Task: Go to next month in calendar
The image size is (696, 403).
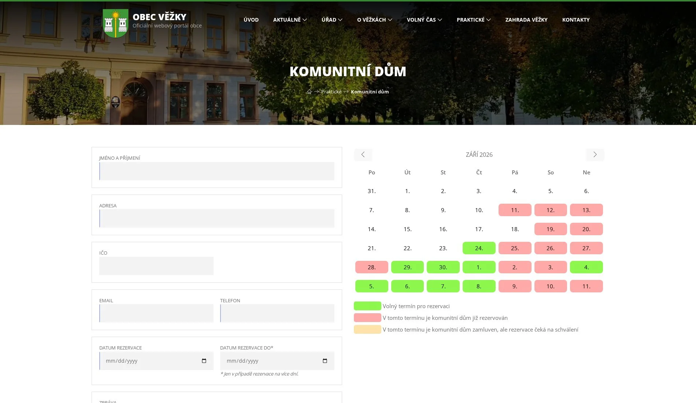Action: pyautogui.click(x=595, y=155)
